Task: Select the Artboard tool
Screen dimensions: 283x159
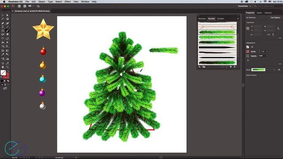Action: [3, 63]
